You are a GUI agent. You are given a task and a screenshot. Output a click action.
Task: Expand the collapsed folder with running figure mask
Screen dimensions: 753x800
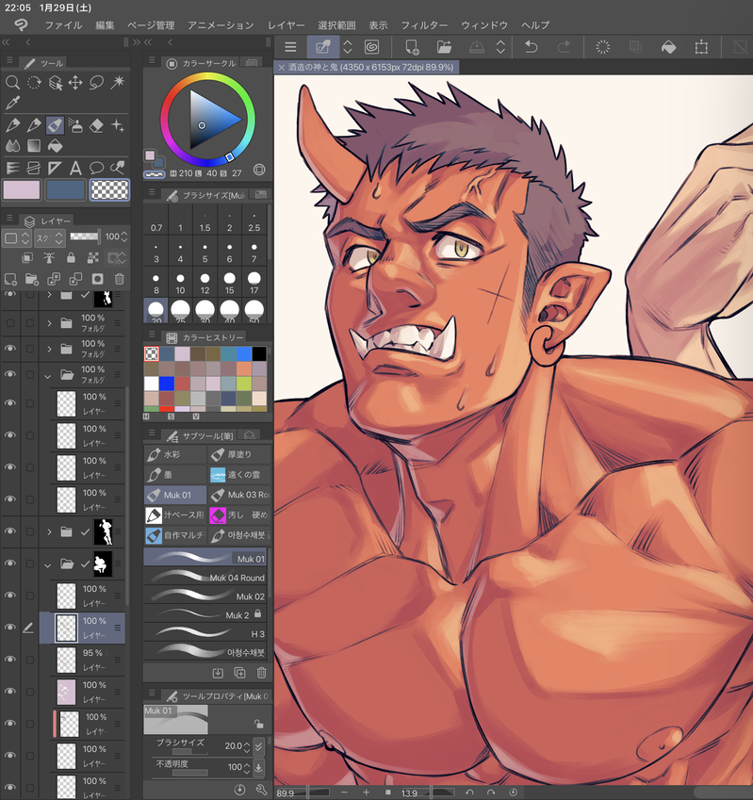point(49,532)
